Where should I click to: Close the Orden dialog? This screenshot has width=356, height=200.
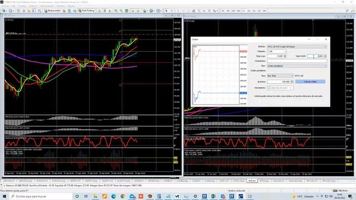coord(326,39)
